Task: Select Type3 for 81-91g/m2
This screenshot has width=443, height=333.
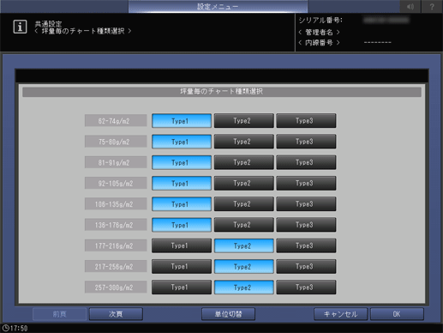Action: point(306,162)
